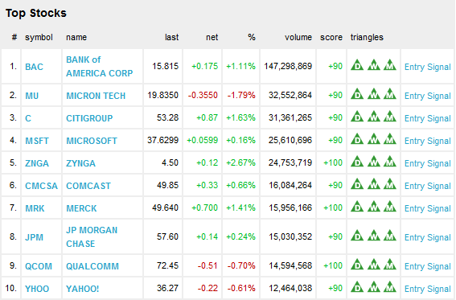
Task: Click the daily triangle icon for JPM
Action: (x=357, y=236)
